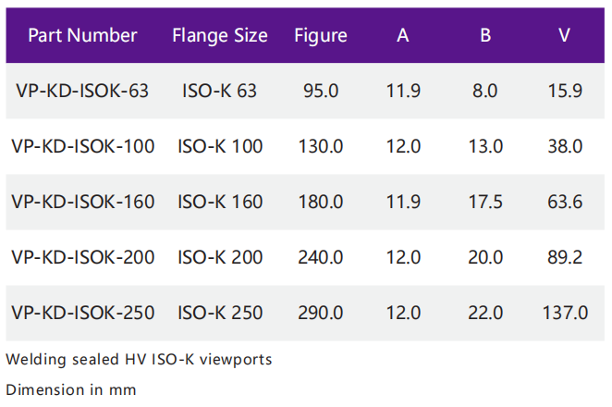Click the Figure column header
The image size is (612, 407).
(321, 36)
